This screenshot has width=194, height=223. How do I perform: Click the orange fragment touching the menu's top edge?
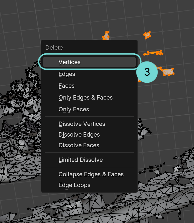pos(106,36)
